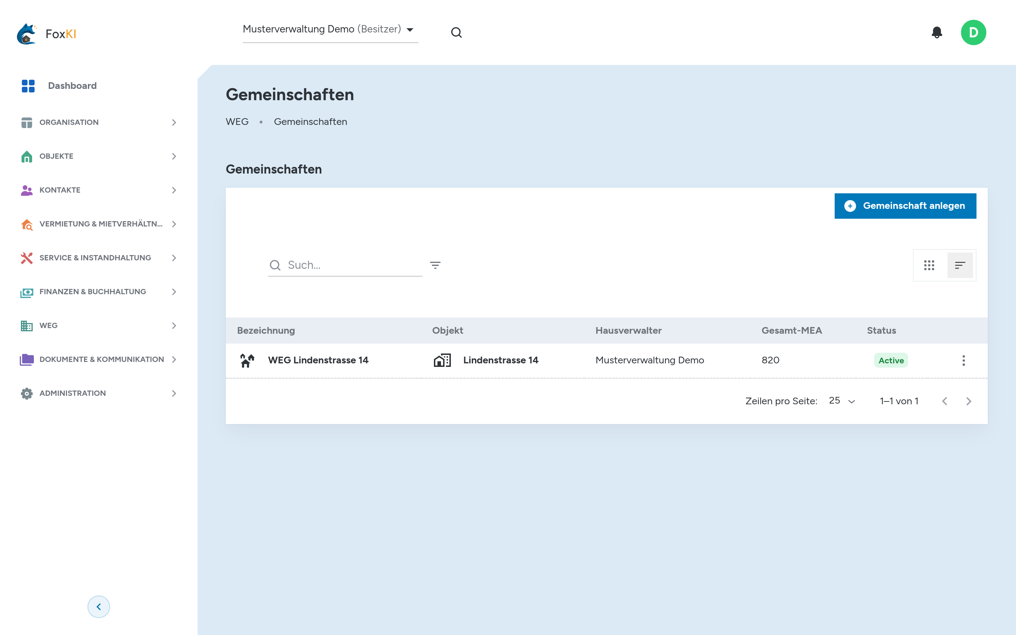Click the FoxKI fox logo
The height and width of the screenshot is (635, 1016).
(27, 34)
